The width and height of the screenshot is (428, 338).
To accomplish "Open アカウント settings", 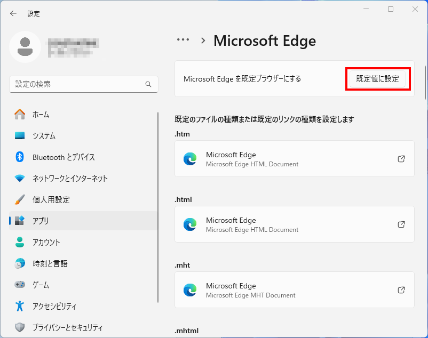I will click(83, 242).
